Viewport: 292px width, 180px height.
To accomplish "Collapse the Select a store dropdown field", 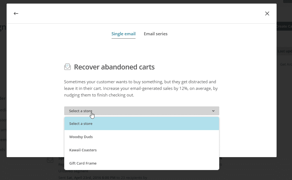I will (x=142, y=111).
